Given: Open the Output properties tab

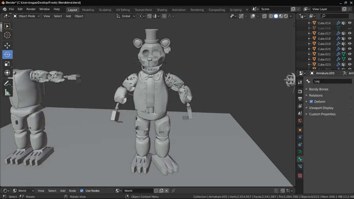Looking at the screenshot, I should tap(300, 99).
